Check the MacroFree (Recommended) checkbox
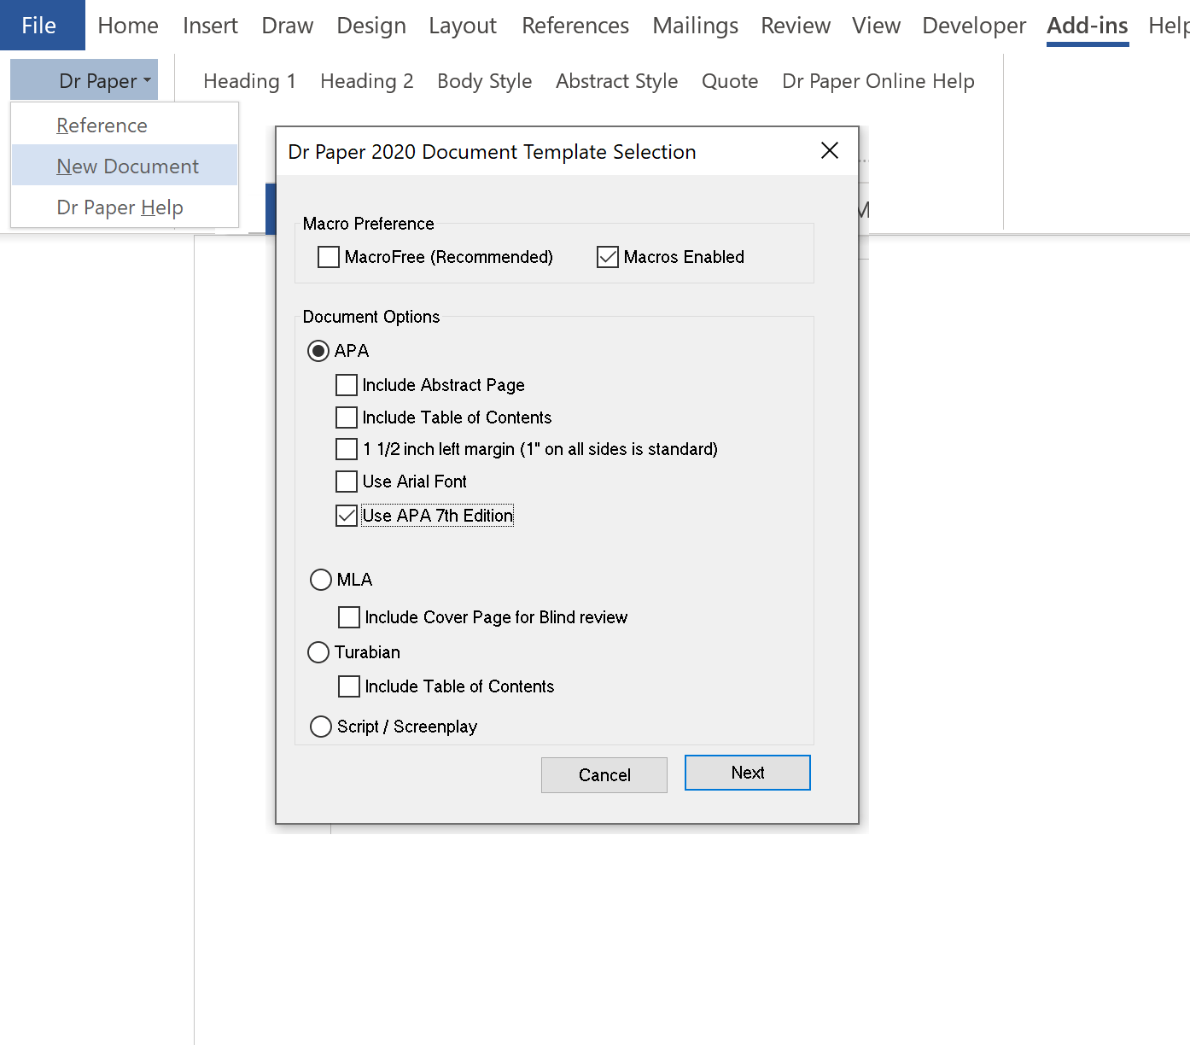 [329, 257]
